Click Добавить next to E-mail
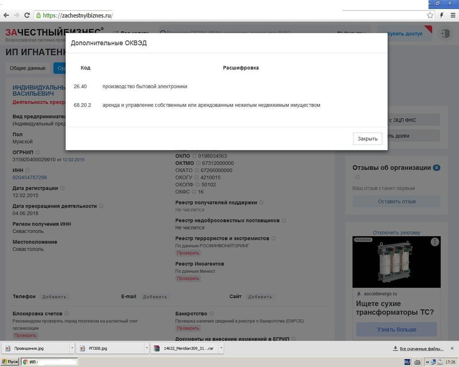Viewport: 459px width, 367px height. coord(155,297)
